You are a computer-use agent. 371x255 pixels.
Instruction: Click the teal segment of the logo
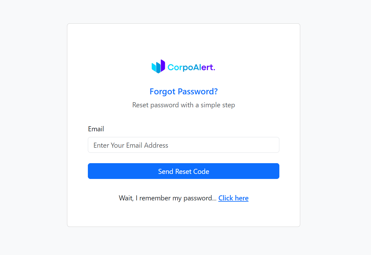click(155, 68)
